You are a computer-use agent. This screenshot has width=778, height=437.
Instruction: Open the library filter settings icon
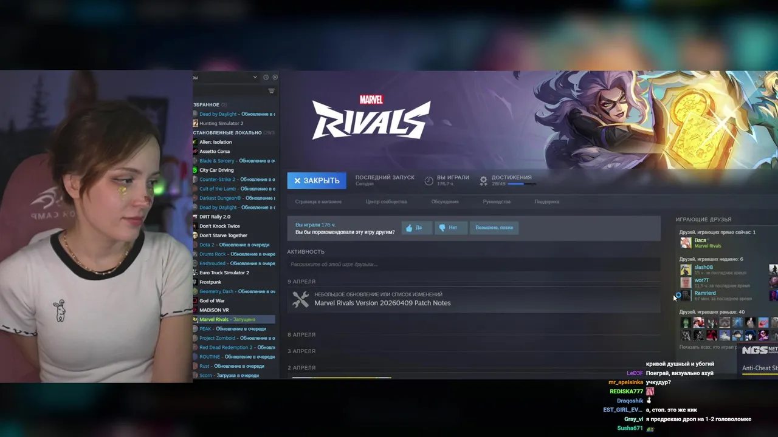272,91
